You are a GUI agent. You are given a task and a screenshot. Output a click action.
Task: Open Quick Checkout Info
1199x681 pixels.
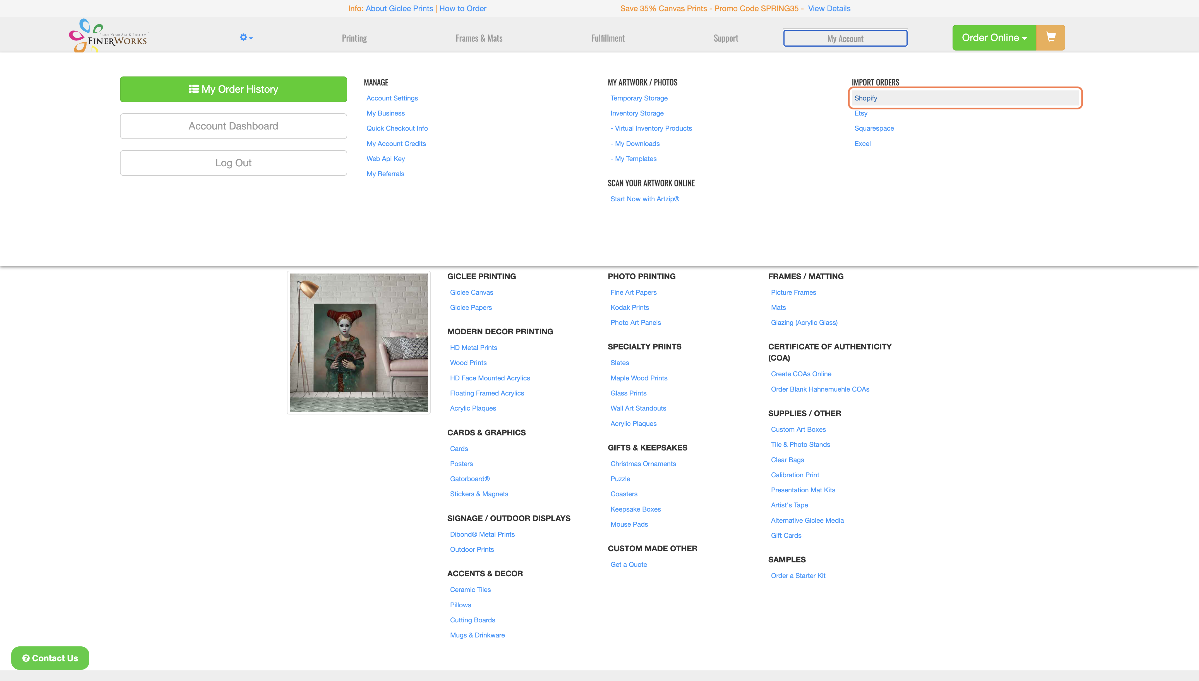click(397, 128)
